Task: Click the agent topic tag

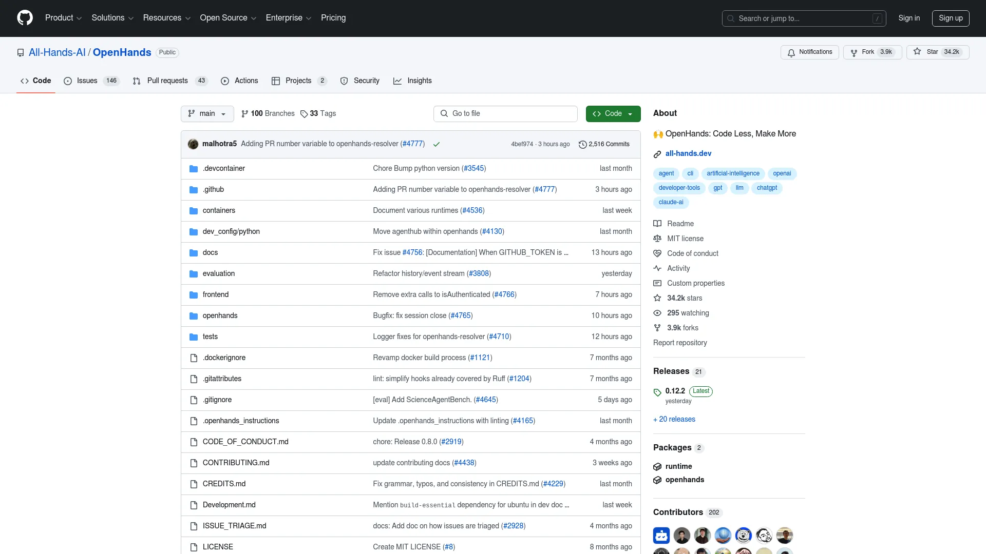Action: pos(666,173)
